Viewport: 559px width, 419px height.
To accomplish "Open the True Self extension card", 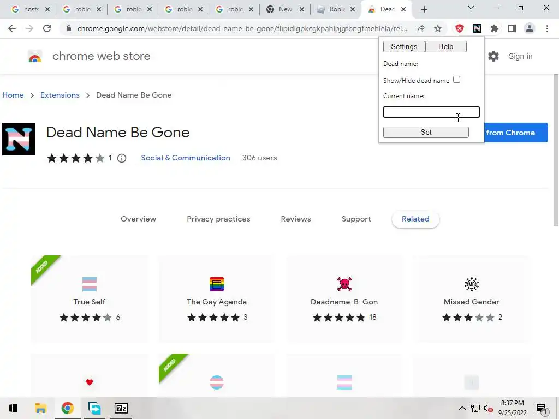I will point(90,298).
